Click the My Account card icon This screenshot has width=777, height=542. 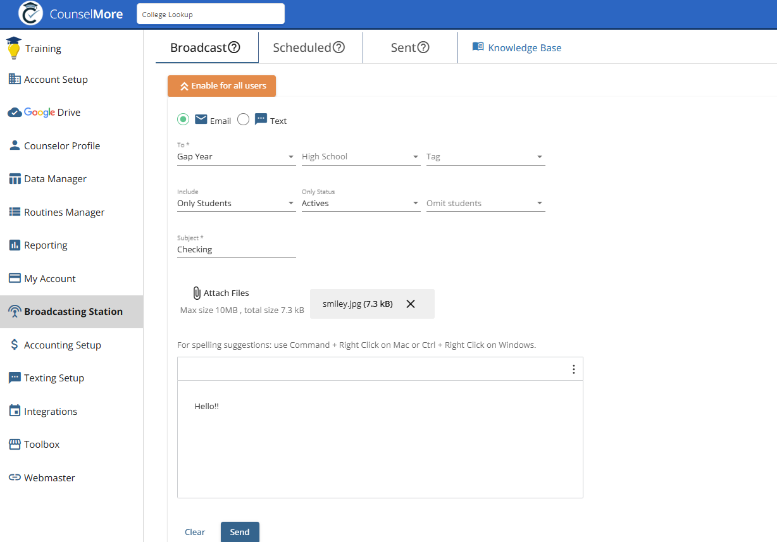pos(15,278)
